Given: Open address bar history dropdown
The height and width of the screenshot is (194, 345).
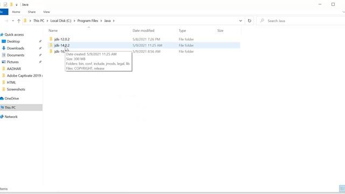Looking at the screenshot, I should tap(240, 20).
